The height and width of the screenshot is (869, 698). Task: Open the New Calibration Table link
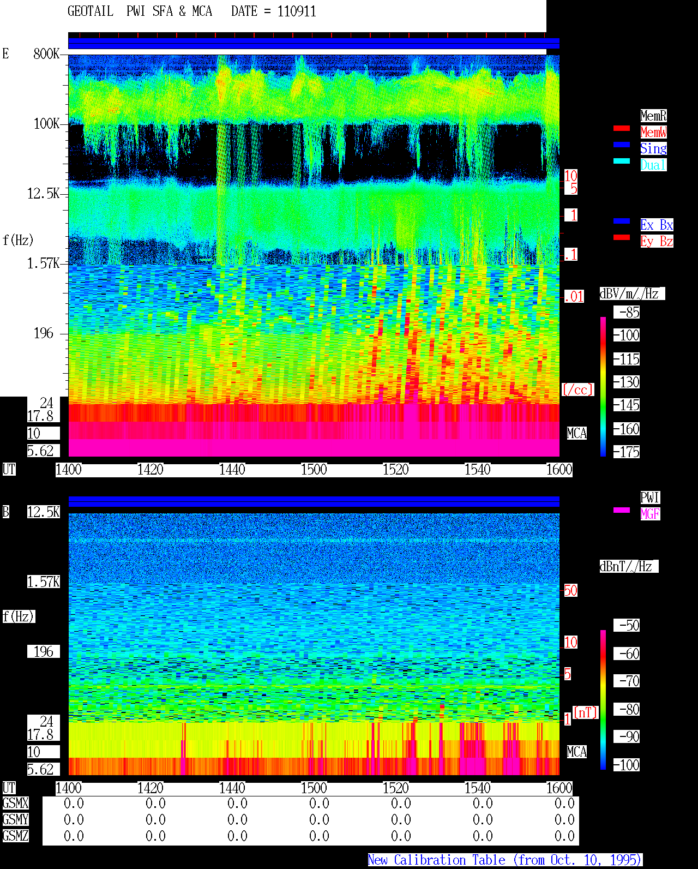505,860
